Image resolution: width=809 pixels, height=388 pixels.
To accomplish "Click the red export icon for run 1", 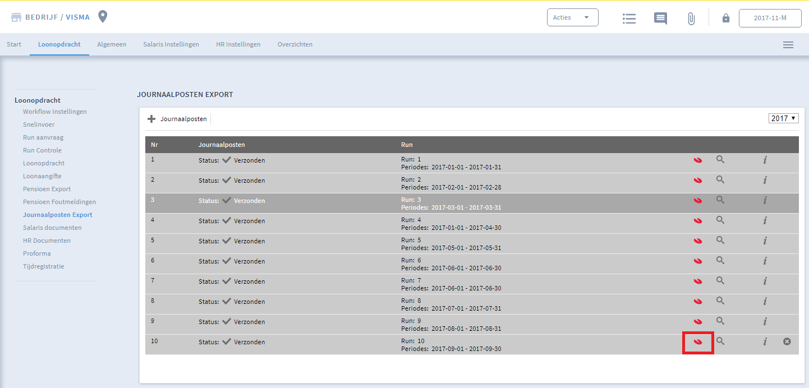I will [x=698, y=160].
